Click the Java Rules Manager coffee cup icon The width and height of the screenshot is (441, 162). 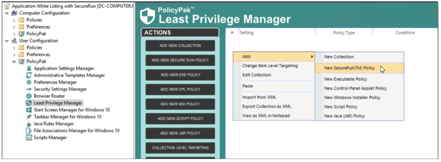coord(29,124)
